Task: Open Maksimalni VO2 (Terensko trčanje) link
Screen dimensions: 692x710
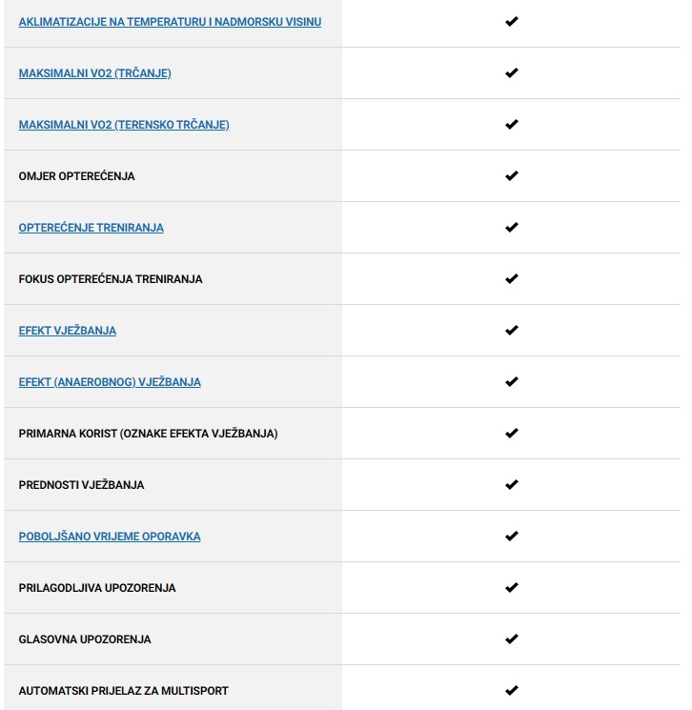Action: pos(124,125)
